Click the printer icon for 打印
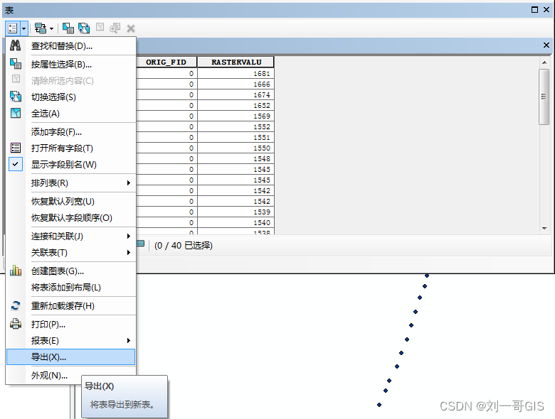The image size is (555, 419). point(15,324)
